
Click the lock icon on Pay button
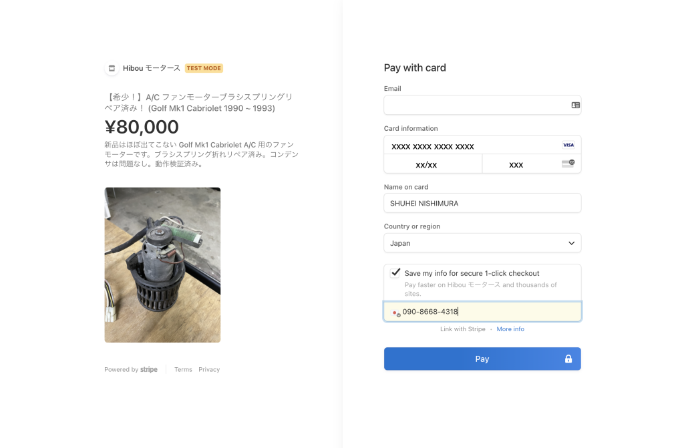coord(568,359)
